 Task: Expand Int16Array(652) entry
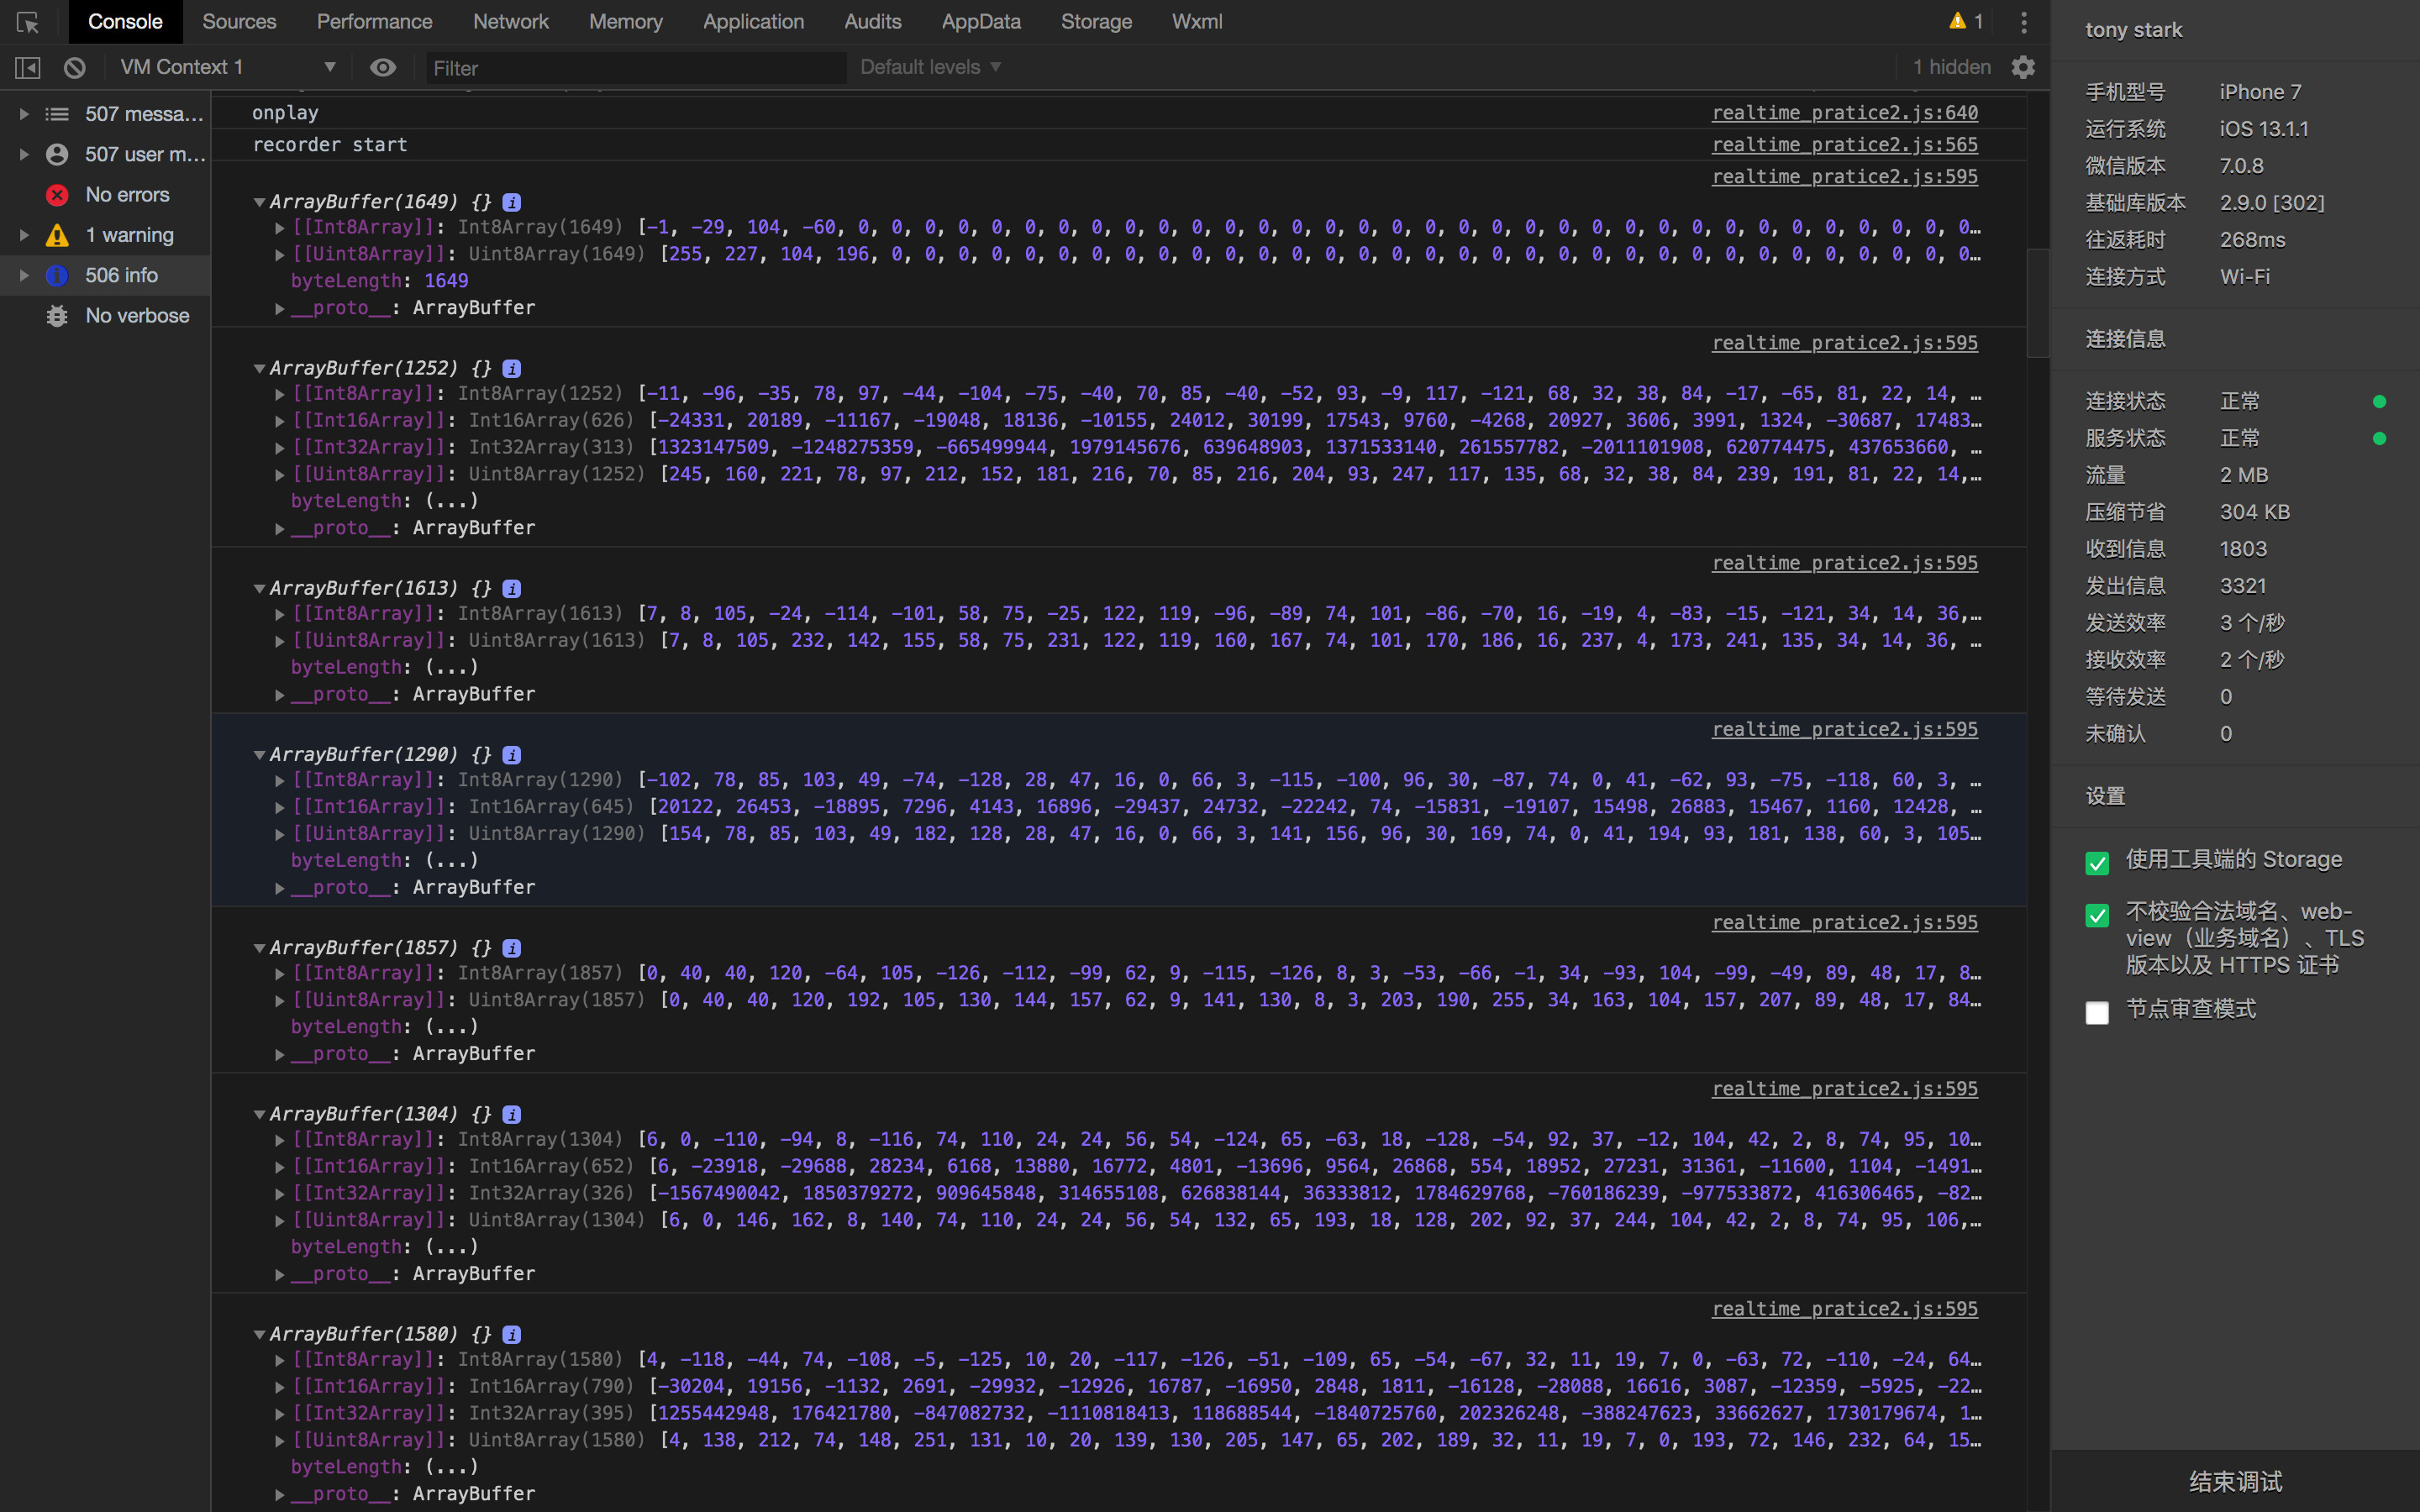click(280, 1166)
